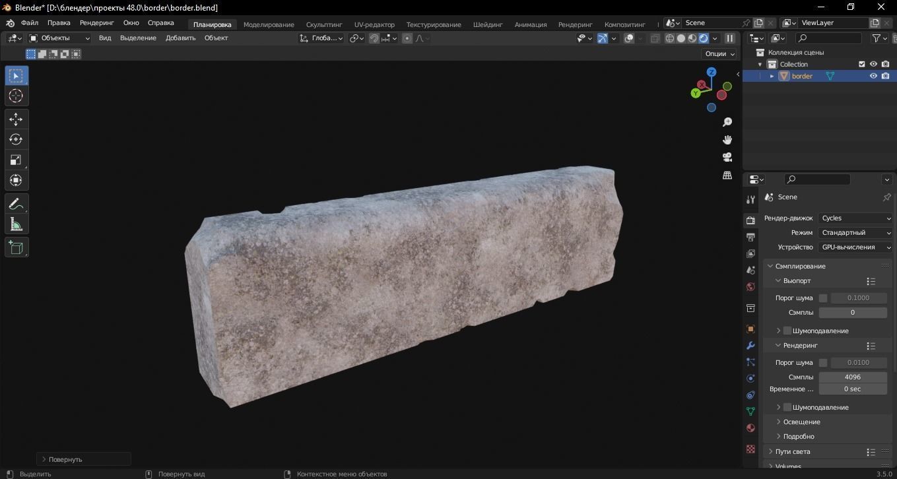Click the render samples 4096 field
Image resolution: width=897 pixels, height=479 pixels.
pos(852,377)
